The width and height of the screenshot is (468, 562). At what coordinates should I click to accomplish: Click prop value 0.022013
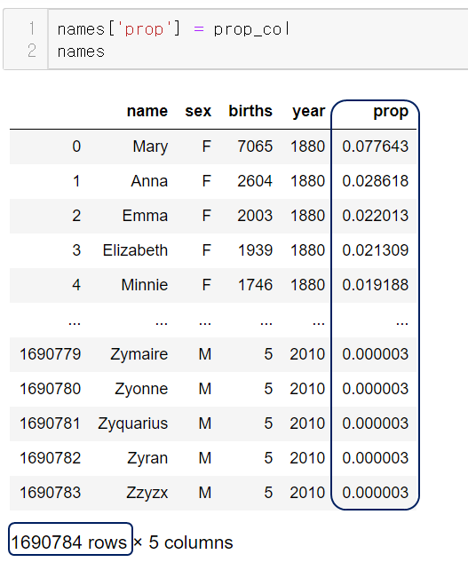(x=375, y=216)
